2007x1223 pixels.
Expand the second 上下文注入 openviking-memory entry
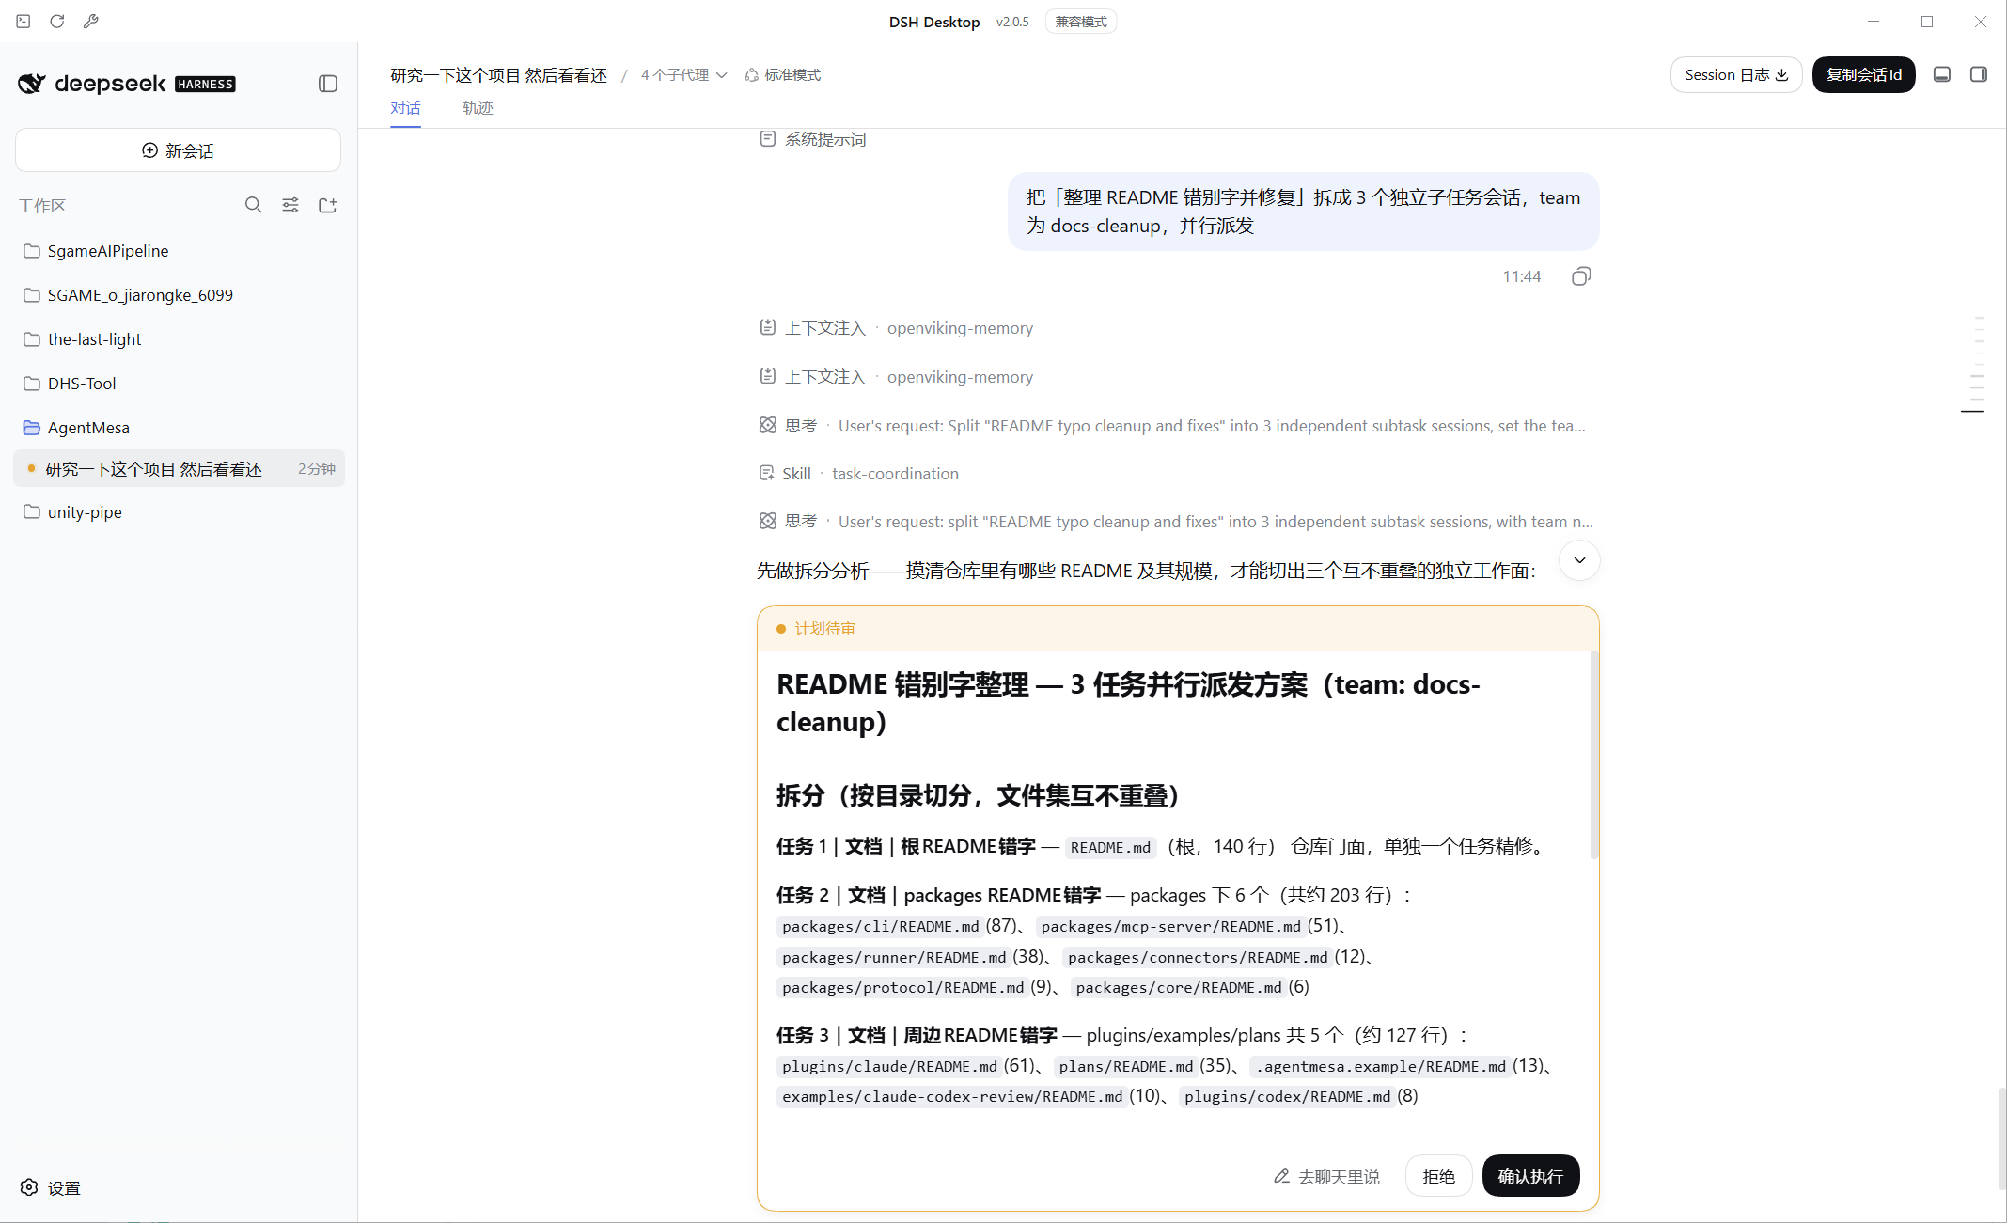[896, 377]
